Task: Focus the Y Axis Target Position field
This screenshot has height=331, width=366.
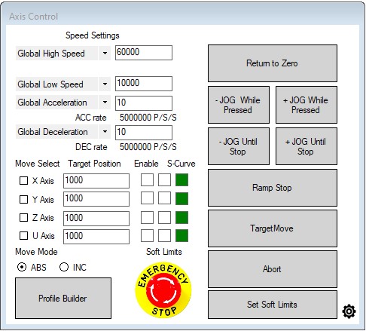Action: pos(96,199)
